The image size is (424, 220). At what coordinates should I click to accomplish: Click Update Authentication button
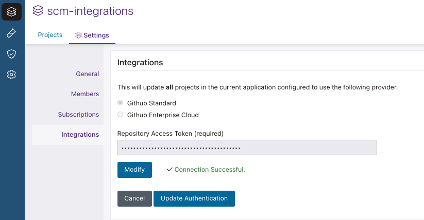(x=194, y=198)
